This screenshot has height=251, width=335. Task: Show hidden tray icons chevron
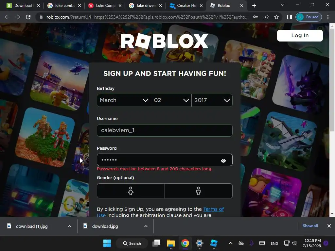[x=231, y=243]
